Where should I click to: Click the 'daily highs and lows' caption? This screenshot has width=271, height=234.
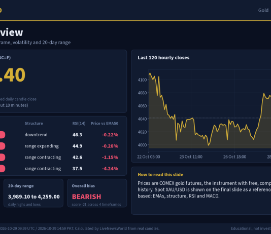[x=24, y=205]
